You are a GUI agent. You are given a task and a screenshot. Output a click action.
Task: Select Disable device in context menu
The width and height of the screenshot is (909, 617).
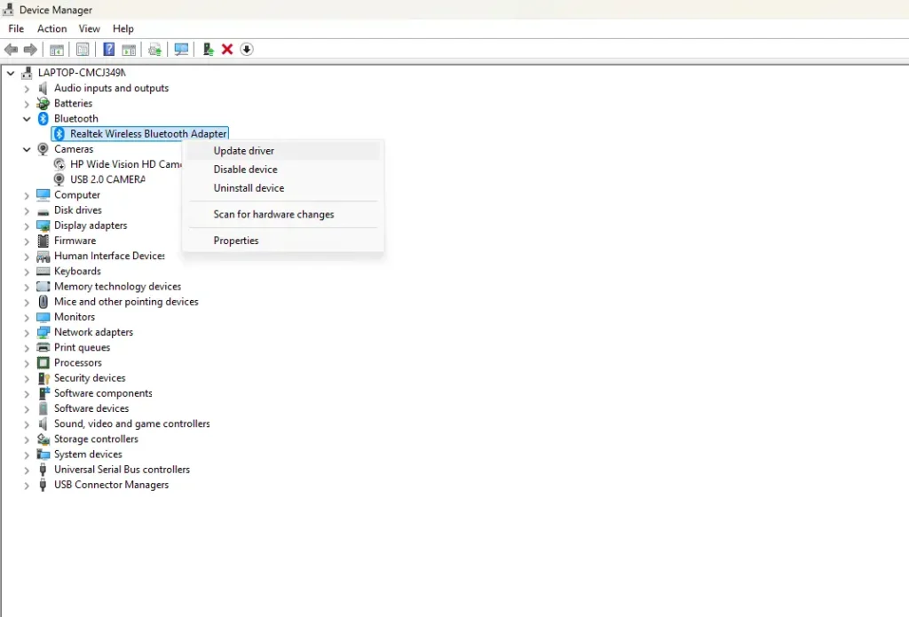(x=245, y=170)
